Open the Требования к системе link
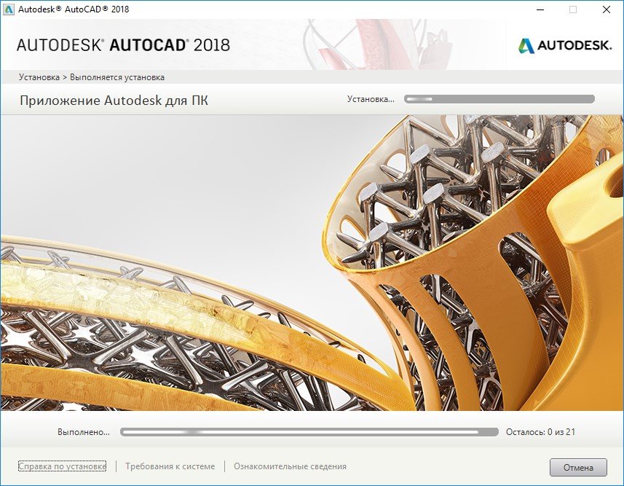Screen dimensions: 624x486 point(170,466)
